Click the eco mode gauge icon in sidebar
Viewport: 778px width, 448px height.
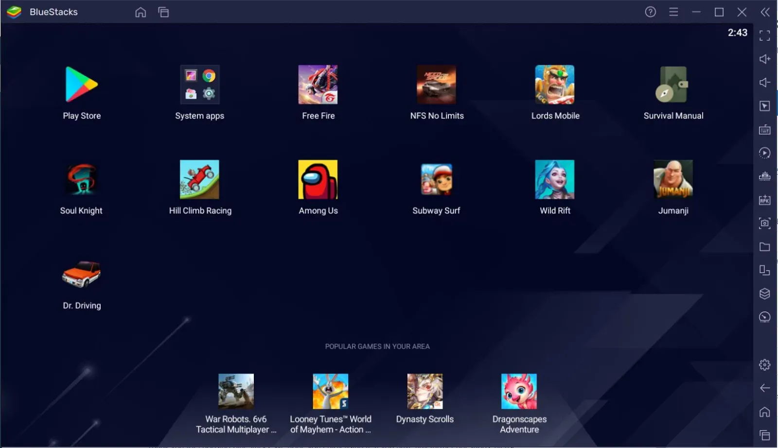[x=765, y=317]
